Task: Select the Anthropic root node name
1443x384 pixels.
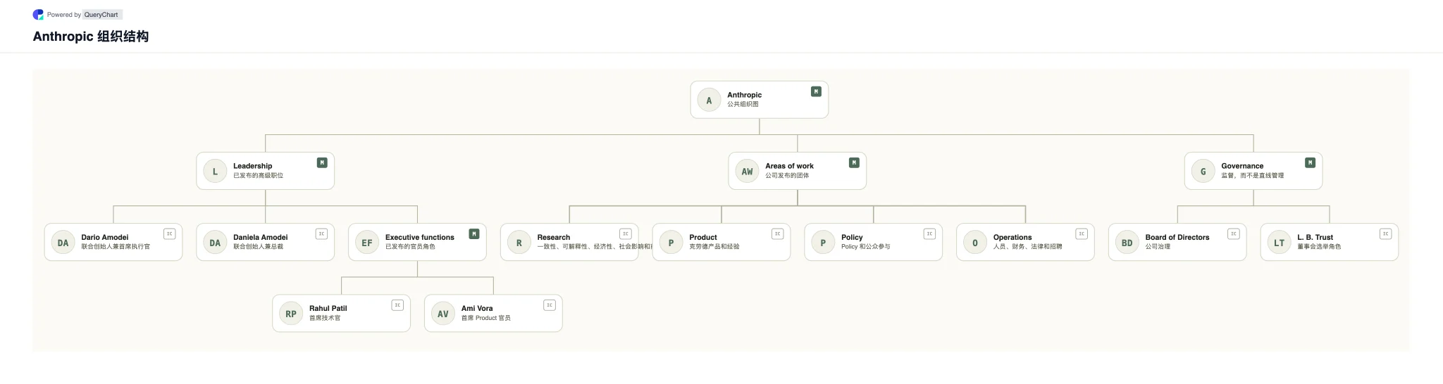Action: 744,95
